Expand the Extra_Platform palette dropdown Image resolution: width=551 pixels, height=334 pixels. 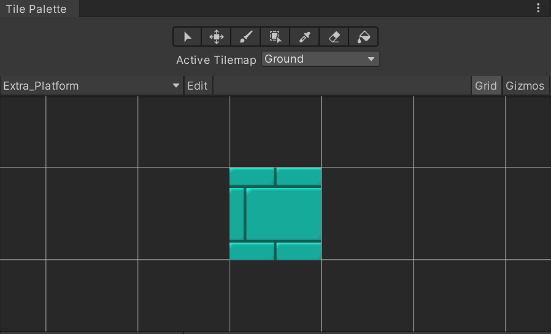point(92,86)
